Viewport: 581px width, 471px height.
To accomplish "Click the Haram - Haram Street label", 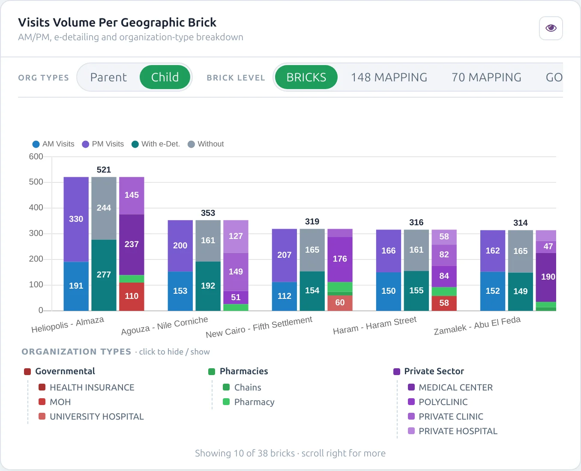I will [x=375, y=326].
